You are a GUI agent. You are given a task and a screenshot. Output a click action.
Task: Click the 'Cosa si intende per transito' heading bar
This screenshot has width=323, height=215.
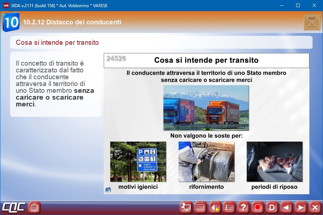[x=161, y=43]
